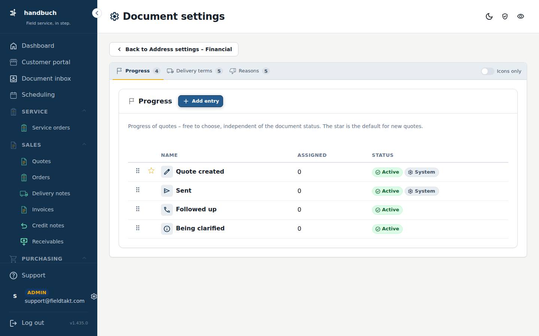The width and height of the screenshot is (539, 336).
Task: Grab the drag handle on Being clarified row
Action: pos(138,228)
